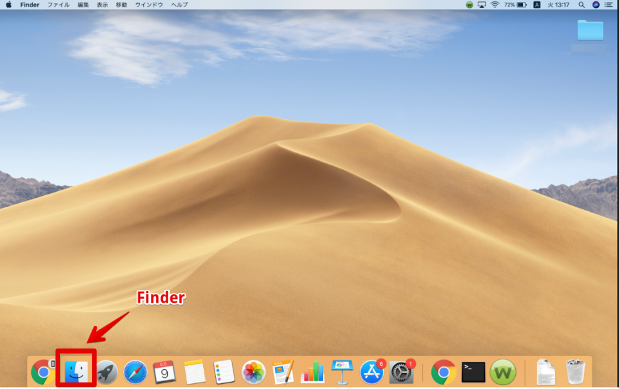This screenshot has width=619, height=389.
Task: Open Notification Center list icon
Action: (x=609, y=5)
